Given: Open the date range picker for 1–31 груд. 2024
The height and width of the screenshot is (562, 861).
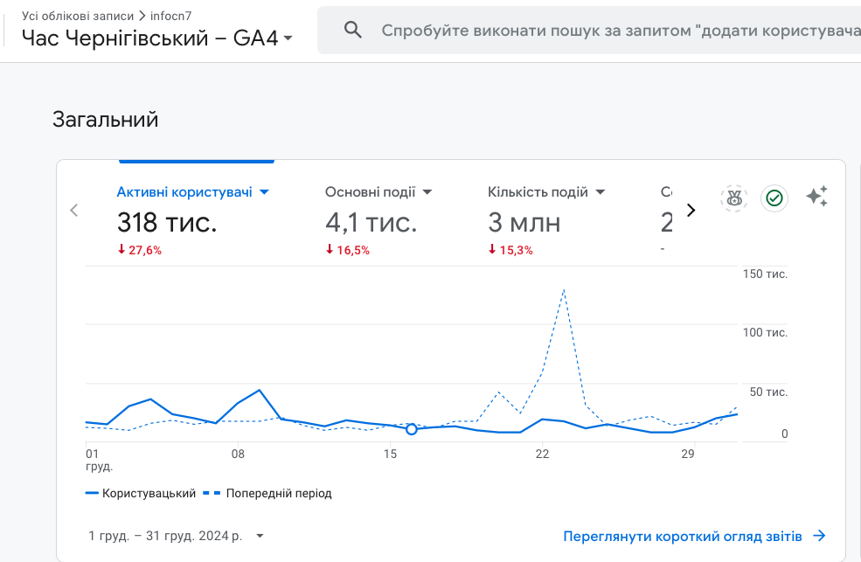Looking at the screenshot, I should [x=176, y=536].
